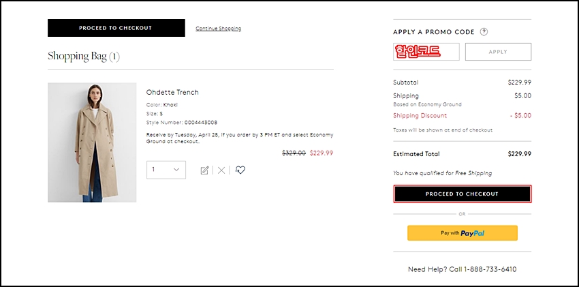579x287 pixels.
Task: Click the Estimated Total row
Action: point(462,154)
